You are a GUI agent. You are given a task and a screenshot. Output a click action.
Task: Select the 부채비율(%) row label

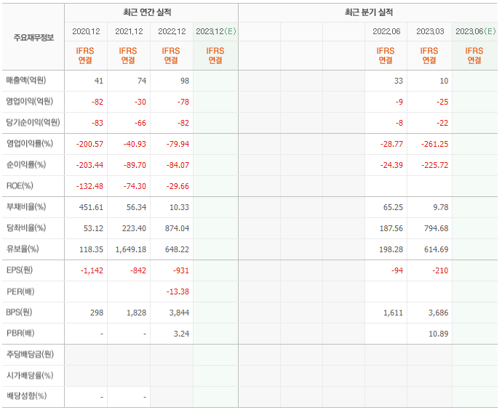[26, 207]
